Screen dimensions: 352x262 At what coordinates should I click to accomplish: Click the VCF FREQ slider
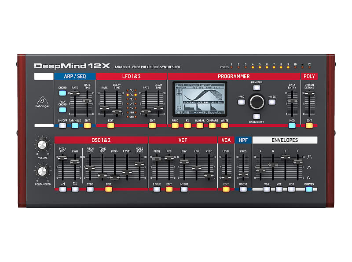[x=157, y=159]
